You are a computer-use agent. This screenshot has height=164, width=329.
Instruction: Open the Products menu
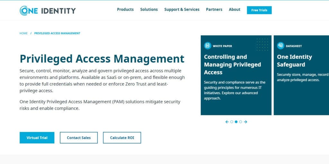tap(125, 9)
